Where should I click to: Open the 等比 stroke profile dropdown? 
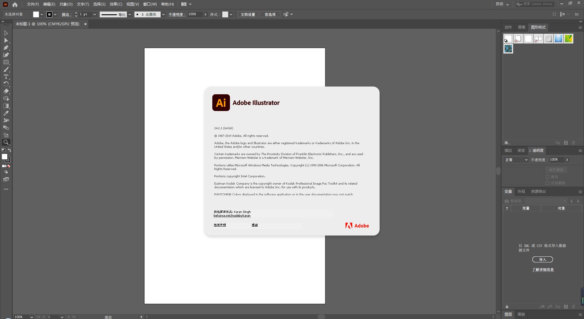coord(130,14)
